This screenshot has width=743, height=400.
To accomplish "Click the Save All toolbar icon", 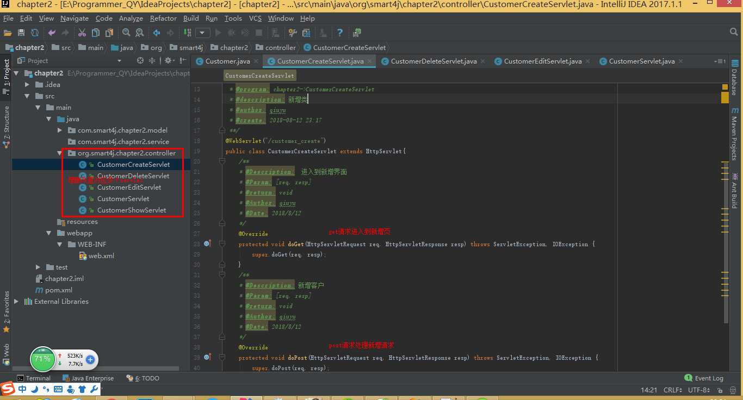I will (x=21, y=33).
